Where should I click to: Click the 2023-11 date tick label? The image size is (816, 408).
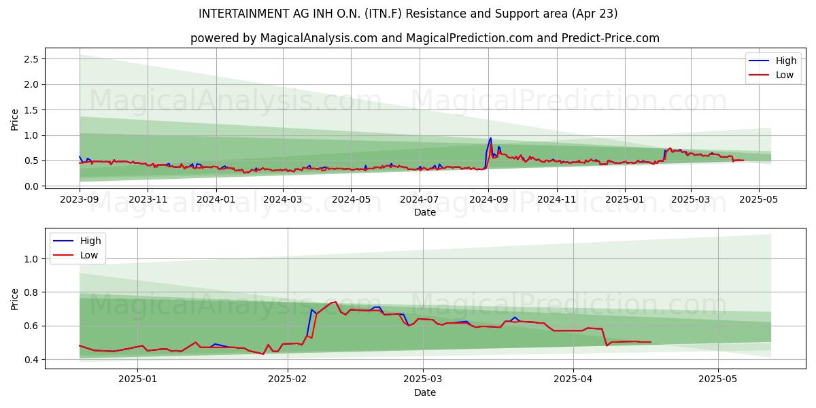tap(148, 200)
